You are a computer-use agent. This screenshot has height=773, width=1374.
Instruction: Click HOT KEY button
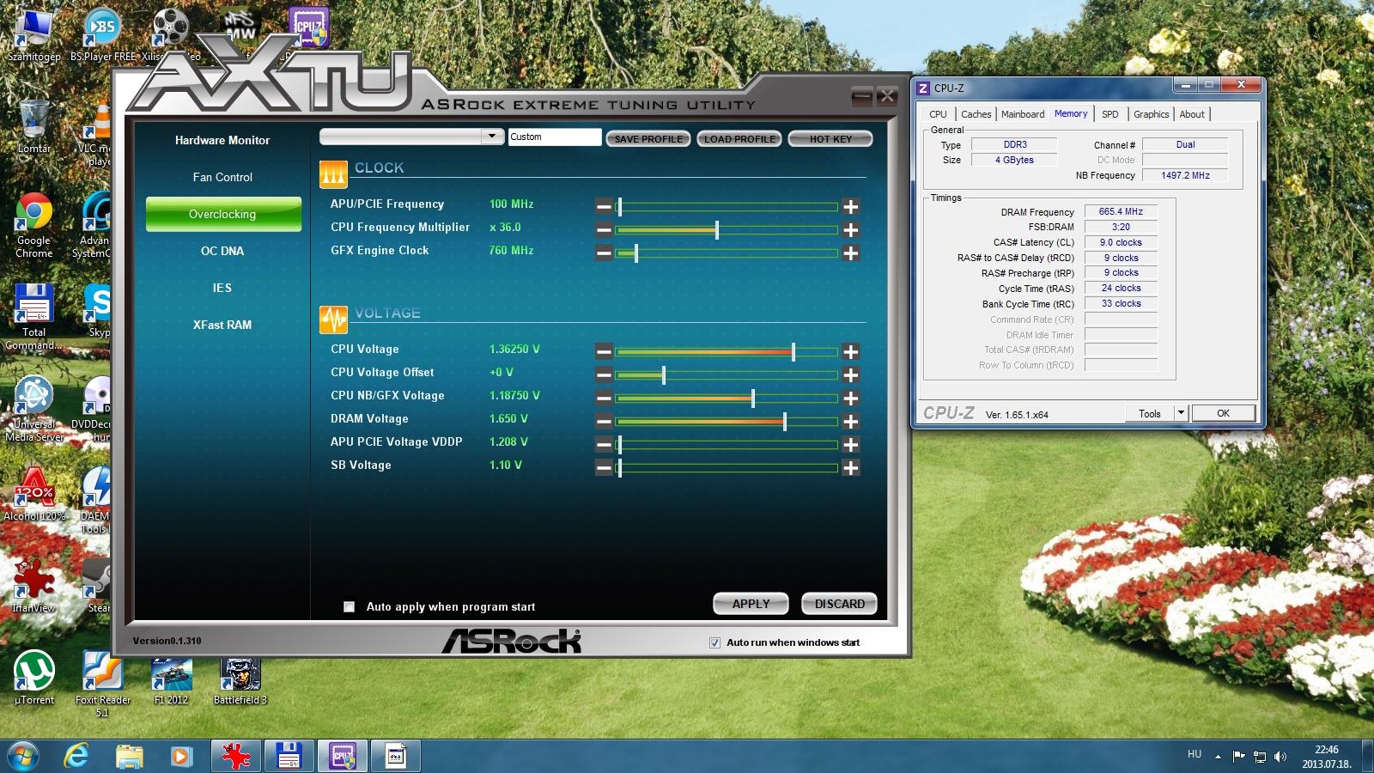click(830, 138)
